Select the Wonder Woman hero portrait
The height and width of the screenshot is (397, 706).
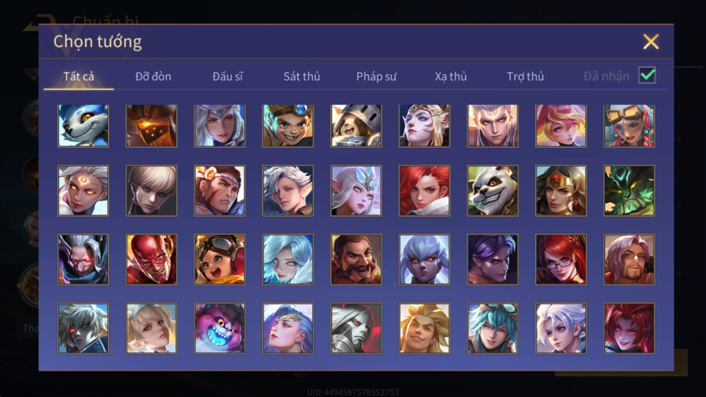pyautogui.click(x=561, y=191)
